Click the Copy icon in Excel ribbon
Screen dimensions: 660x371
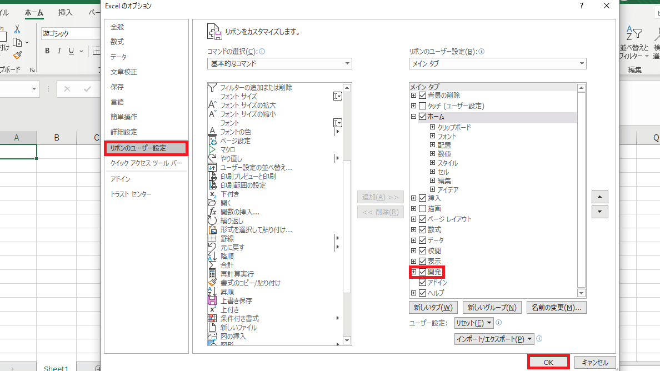click(17, 42)
